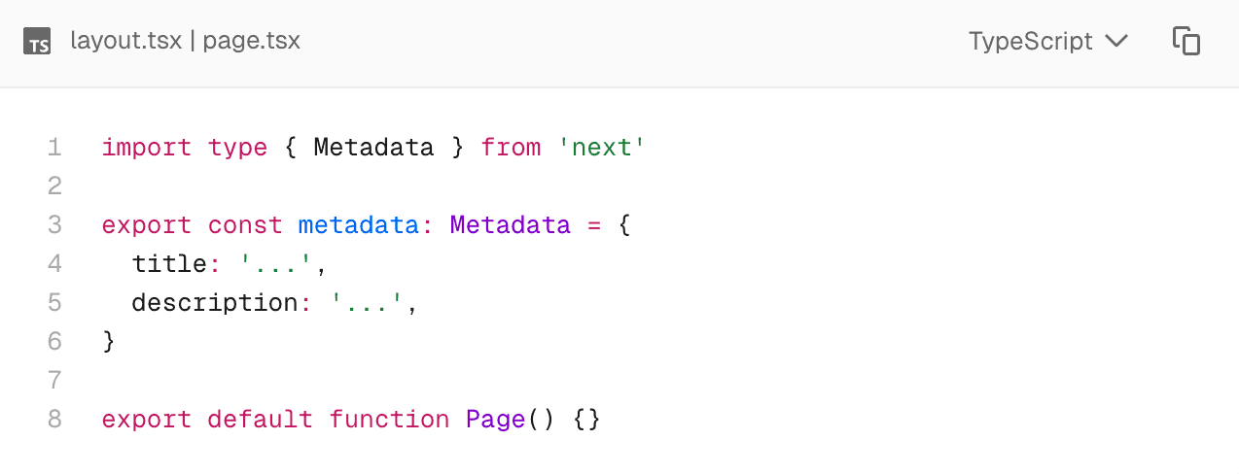Click the blue metadata variable name
The height and width of the screenshot is (474, 1239).
[358, 225]
